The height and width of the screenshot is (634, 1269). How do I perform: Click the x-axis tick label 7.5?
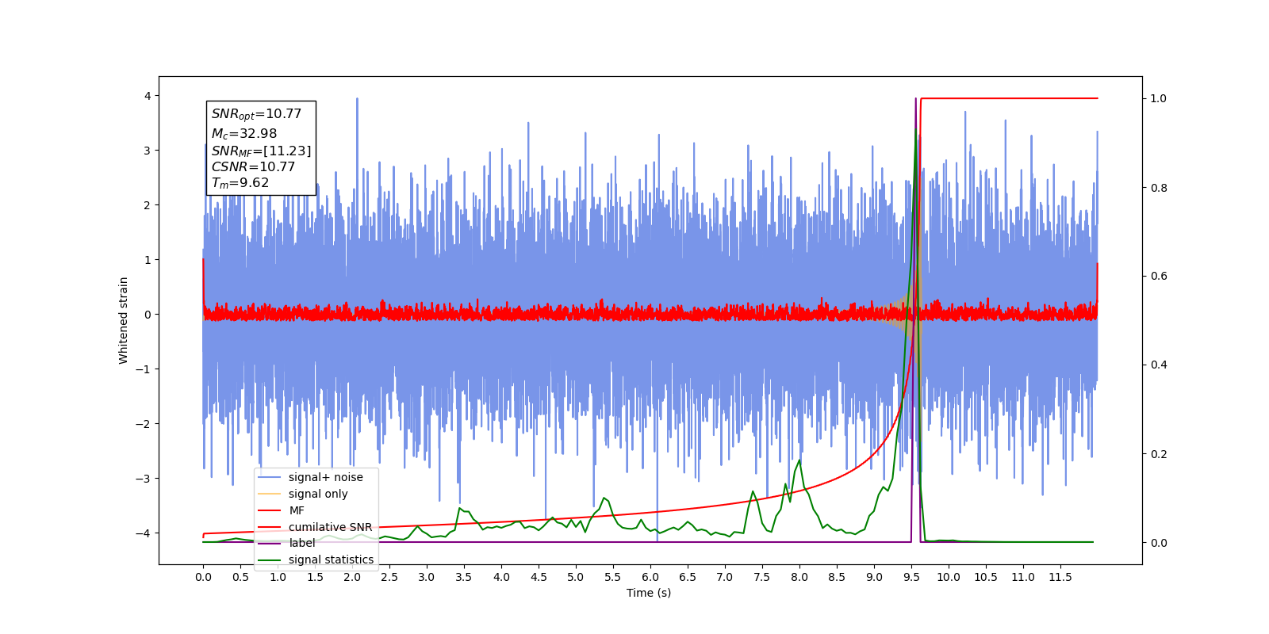pos(762,577)
